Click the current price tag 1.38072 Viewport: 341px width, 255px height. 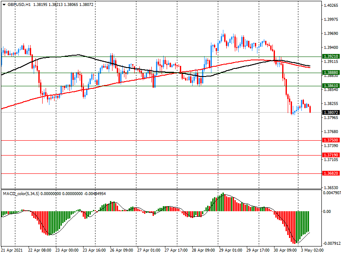click(331, 113)
